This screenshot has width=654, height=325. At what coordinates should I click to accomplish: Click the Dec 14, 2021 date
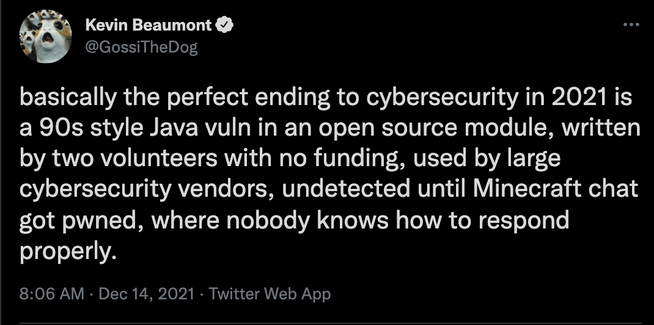coord(147,294)
